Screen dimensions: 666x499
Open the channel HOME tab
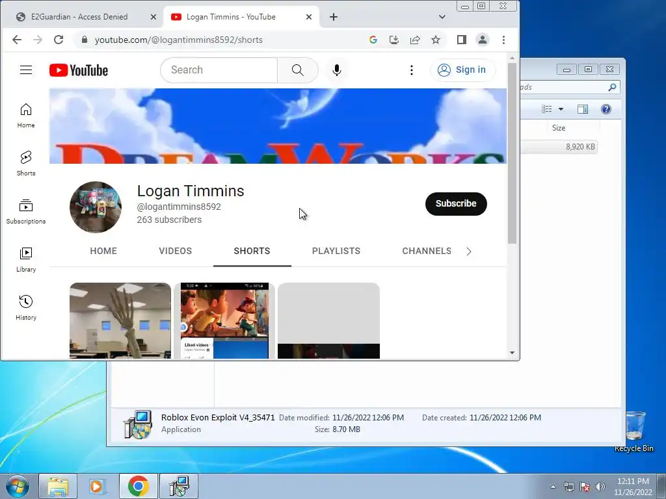pyautogui.click(x=103, y=251)
